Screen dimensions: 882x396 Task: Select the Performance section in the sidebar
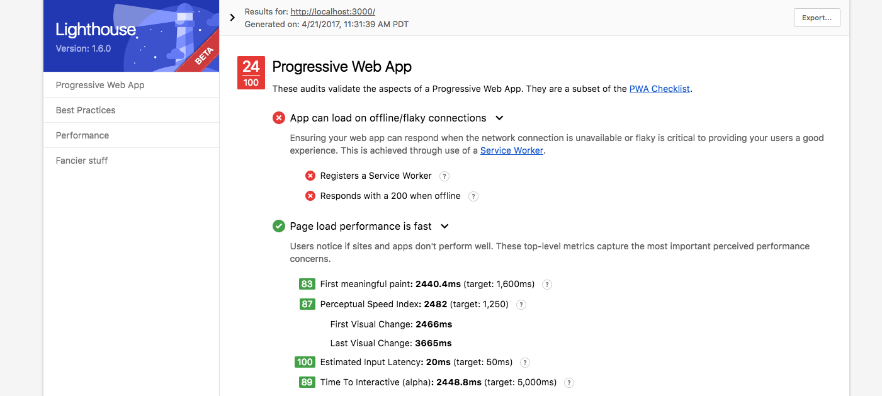82,135
